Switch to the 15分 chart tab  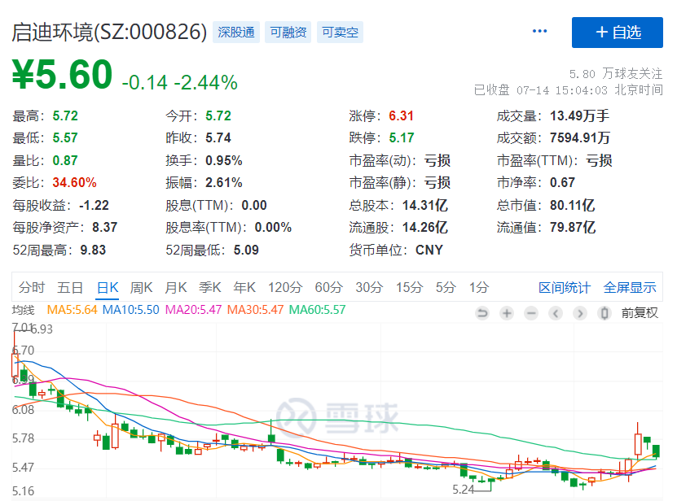click(x=410, y=287)
